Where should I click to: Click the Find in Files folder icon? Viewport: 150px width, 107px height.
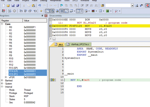pos(102,5)
